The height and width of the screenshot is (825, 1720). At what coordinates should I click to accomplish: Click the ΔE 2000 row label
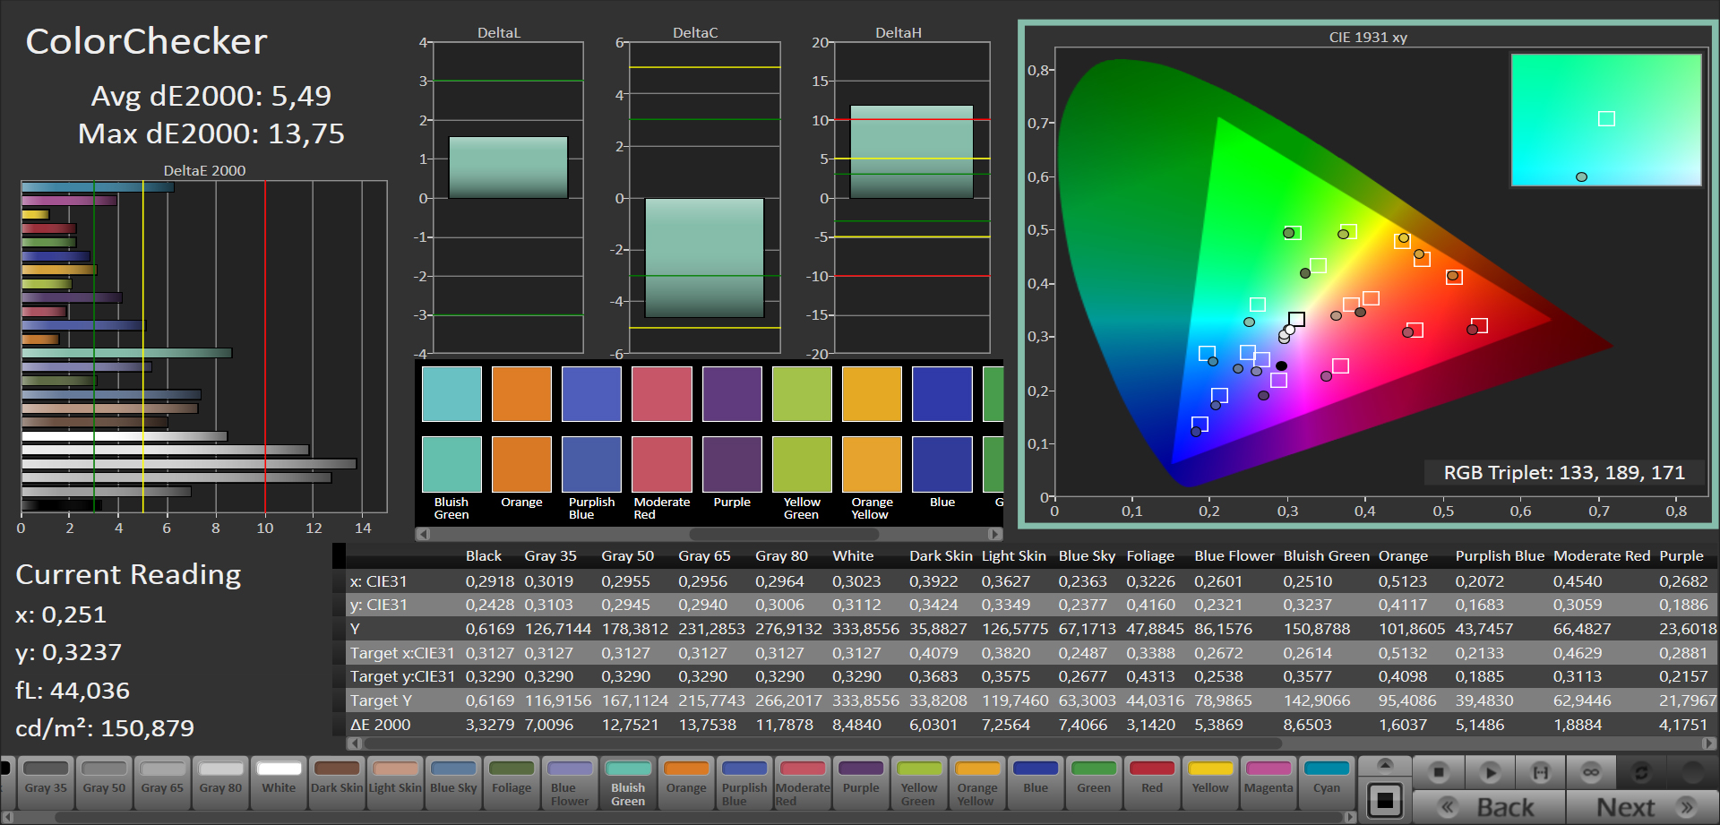(x=380, y=725)
